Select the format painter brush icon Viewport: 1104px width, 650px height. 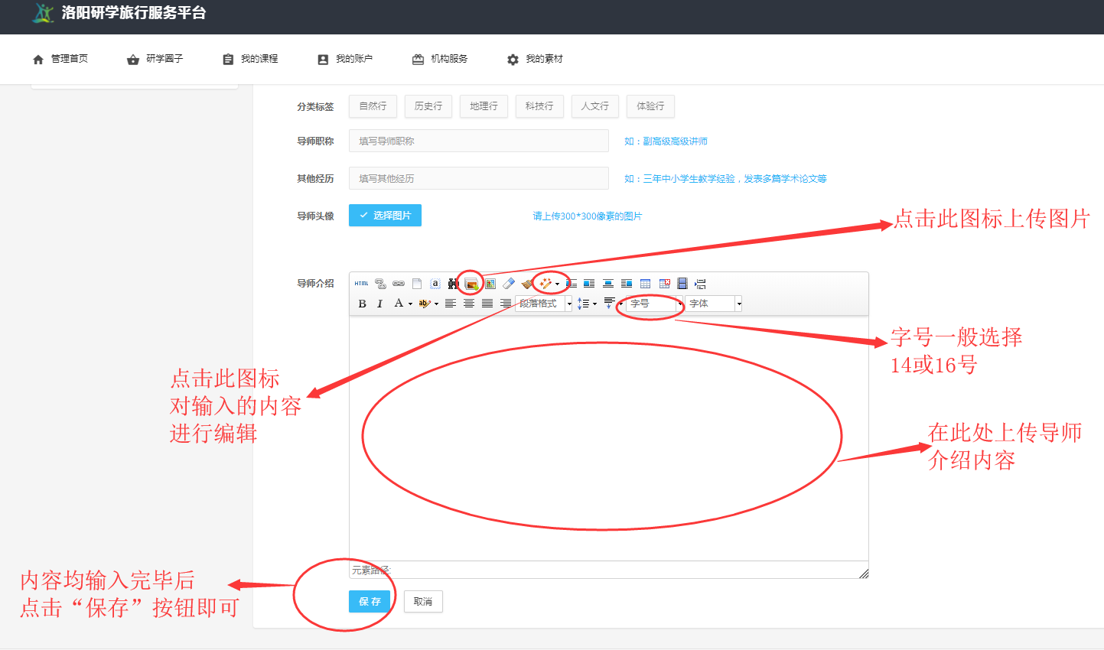(x=526, y=284)
